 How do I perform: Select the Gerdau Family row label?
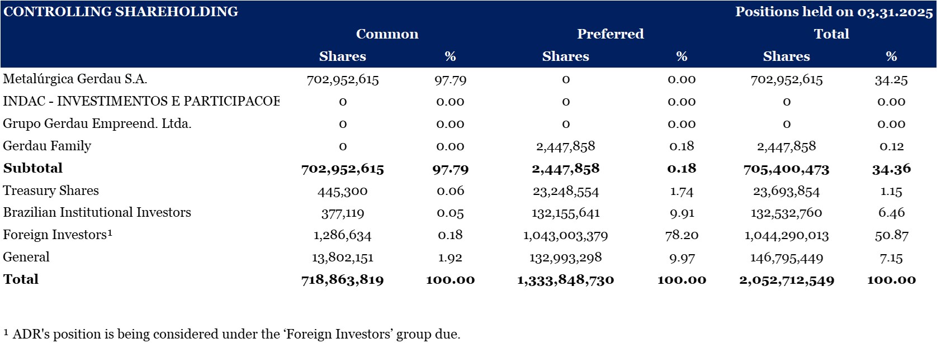[x=47, y=146]
